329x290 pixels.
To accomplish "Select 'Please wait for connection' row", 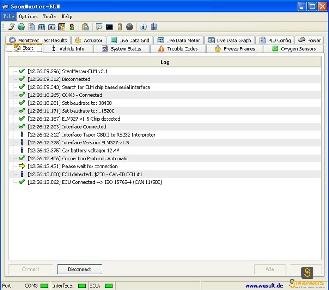I will (165, 167).
